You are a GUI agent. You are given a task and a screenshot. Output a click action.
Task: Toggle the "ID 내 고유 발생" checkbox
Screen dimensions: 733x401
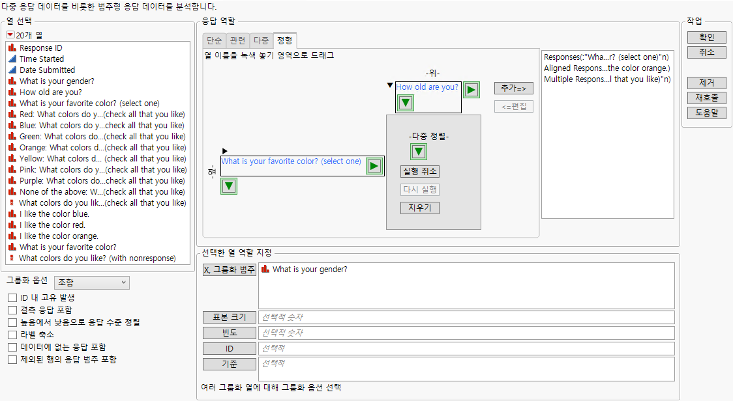click(11, 297)
